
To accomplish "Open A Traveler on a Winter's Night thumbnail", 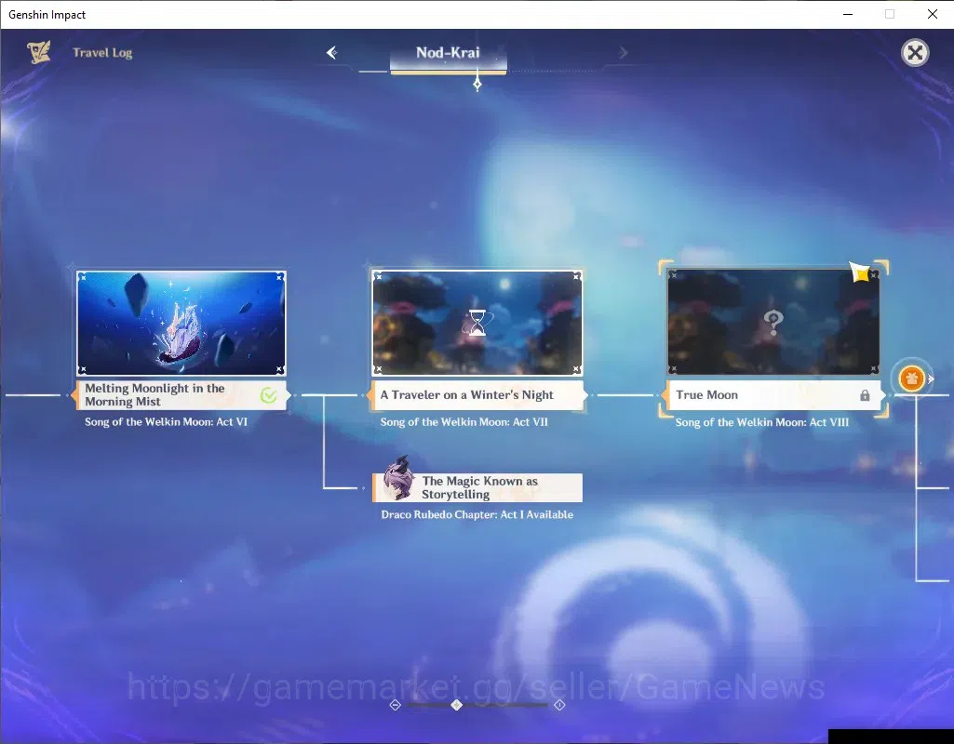I will (477, 324).
